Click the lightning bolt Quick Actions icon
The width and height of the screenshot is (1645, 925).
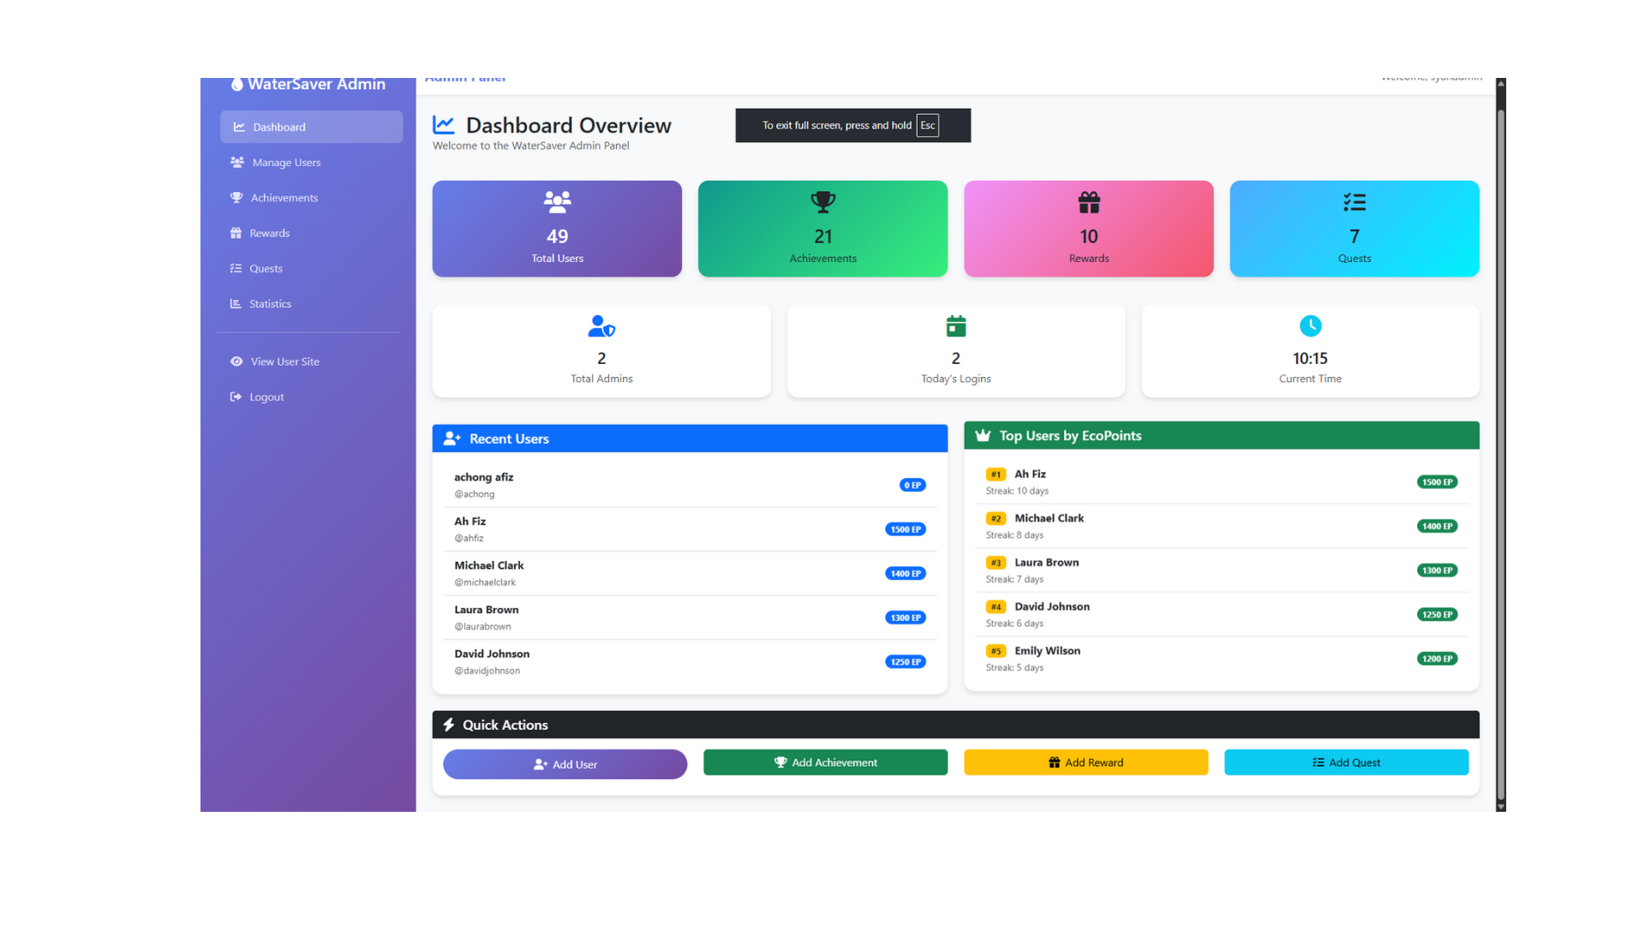point(449,725)
